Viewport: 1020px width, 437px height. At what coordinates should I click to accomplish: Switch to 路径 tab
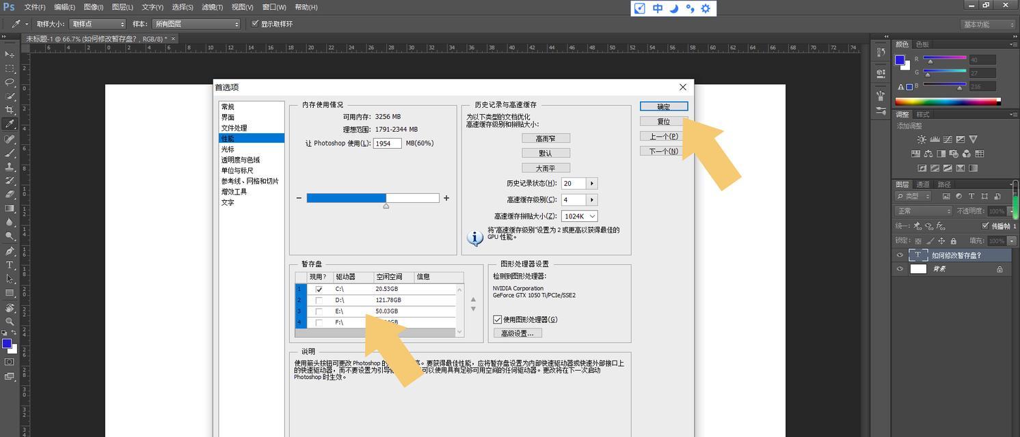944,184
